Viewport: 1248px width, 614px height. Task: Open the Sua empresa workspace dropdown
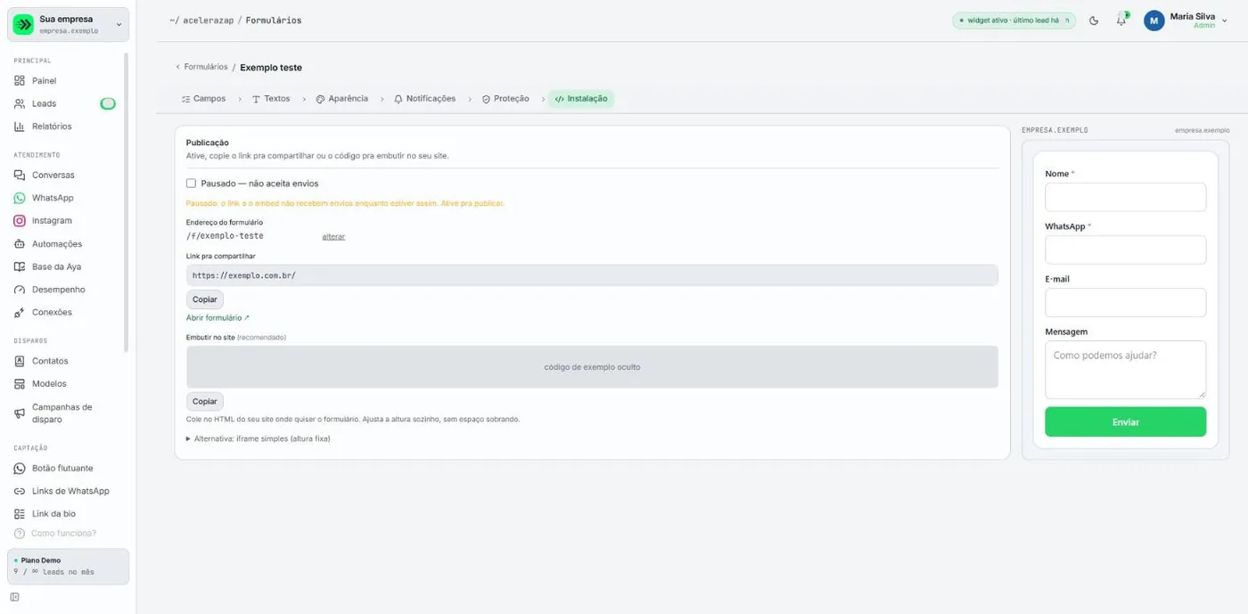[x=69, y=24]
